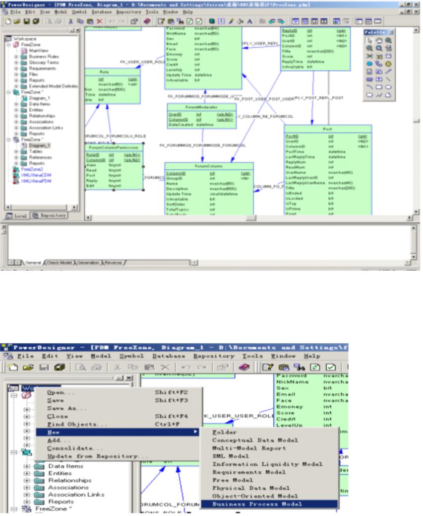Viewport: 423px width, 516px height.
Task: Click red book icon in lower screenshot toolbar
Action: [244, 367]
